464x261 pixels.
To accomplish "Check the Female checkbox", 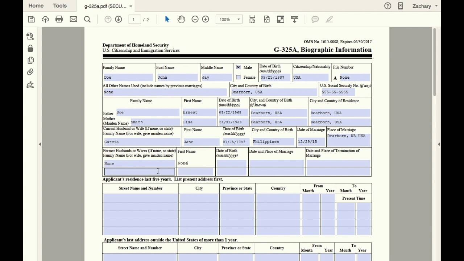I will pyautogui.click(x=238, y=77).
